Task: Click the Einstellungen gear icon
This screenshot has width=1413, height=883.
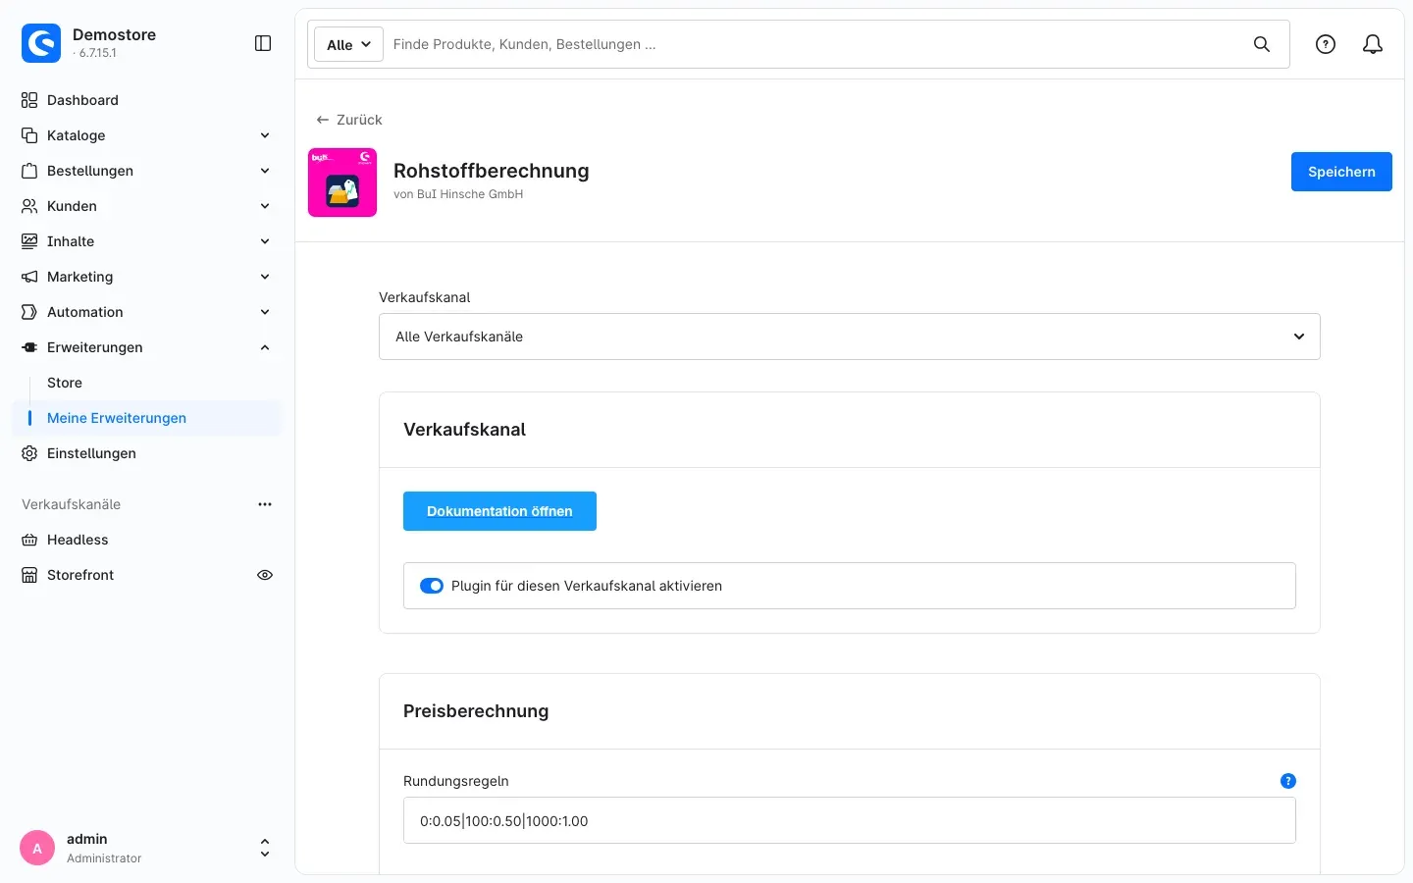Action: [29, 453]
